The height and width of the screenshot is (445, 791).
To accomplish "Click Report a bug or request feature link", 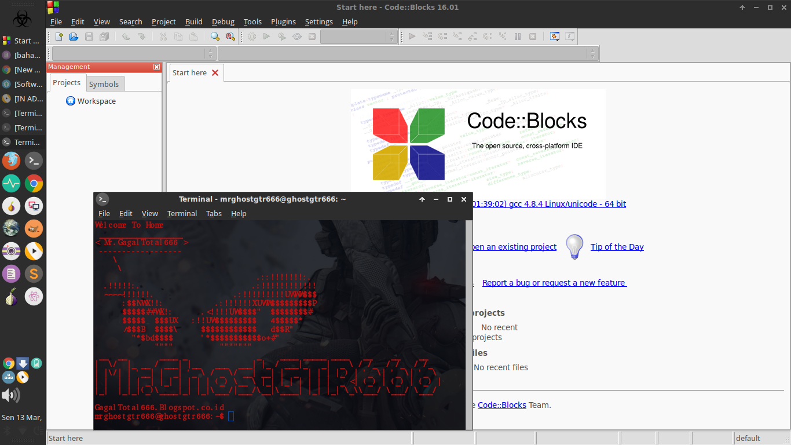I will [x=554, y=283].
